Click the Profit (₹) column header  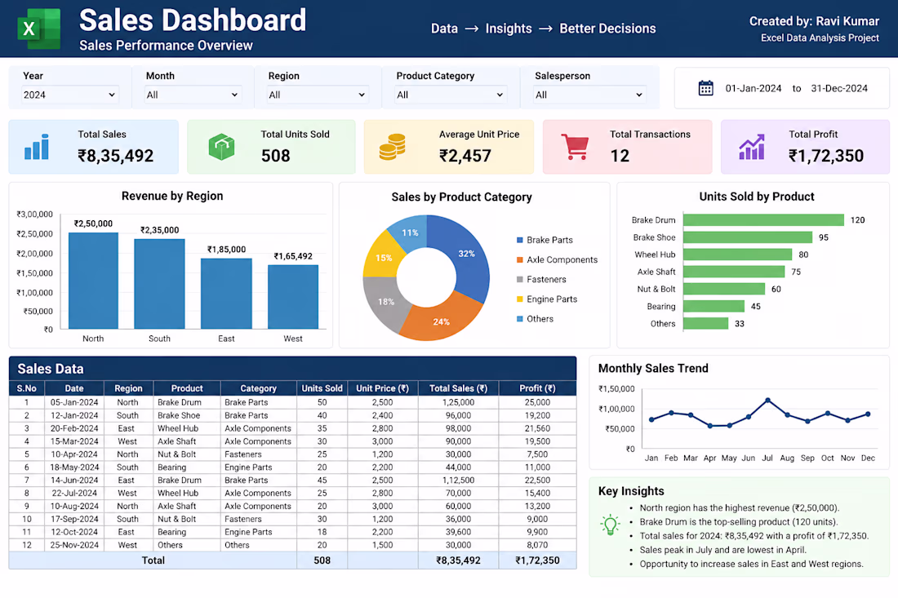pyautogui.click(x=537, y=388)
